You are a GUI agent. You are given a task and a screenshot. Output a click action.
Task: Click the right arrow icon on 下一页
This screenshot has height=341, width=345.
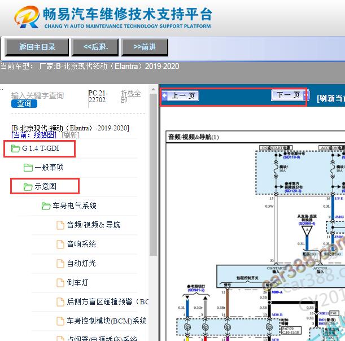click(x=306, y=95)
